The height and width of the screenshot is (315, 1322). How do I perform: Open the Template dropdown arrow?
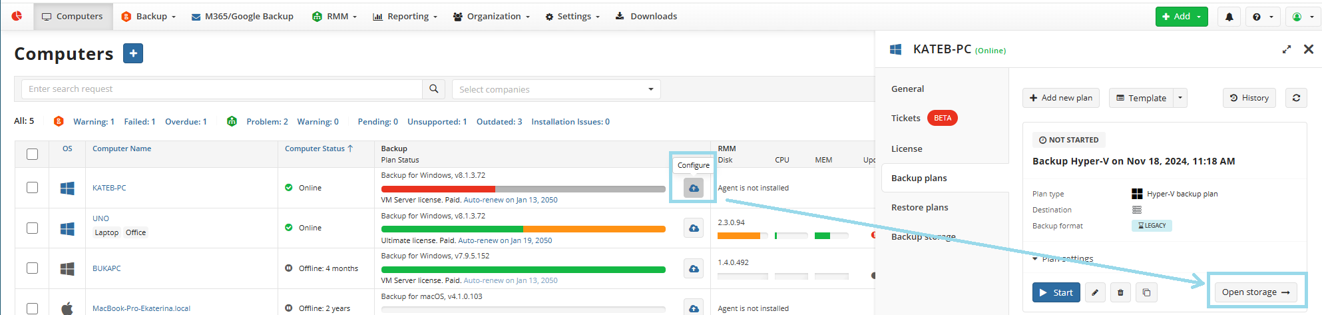pos(1180,98)
